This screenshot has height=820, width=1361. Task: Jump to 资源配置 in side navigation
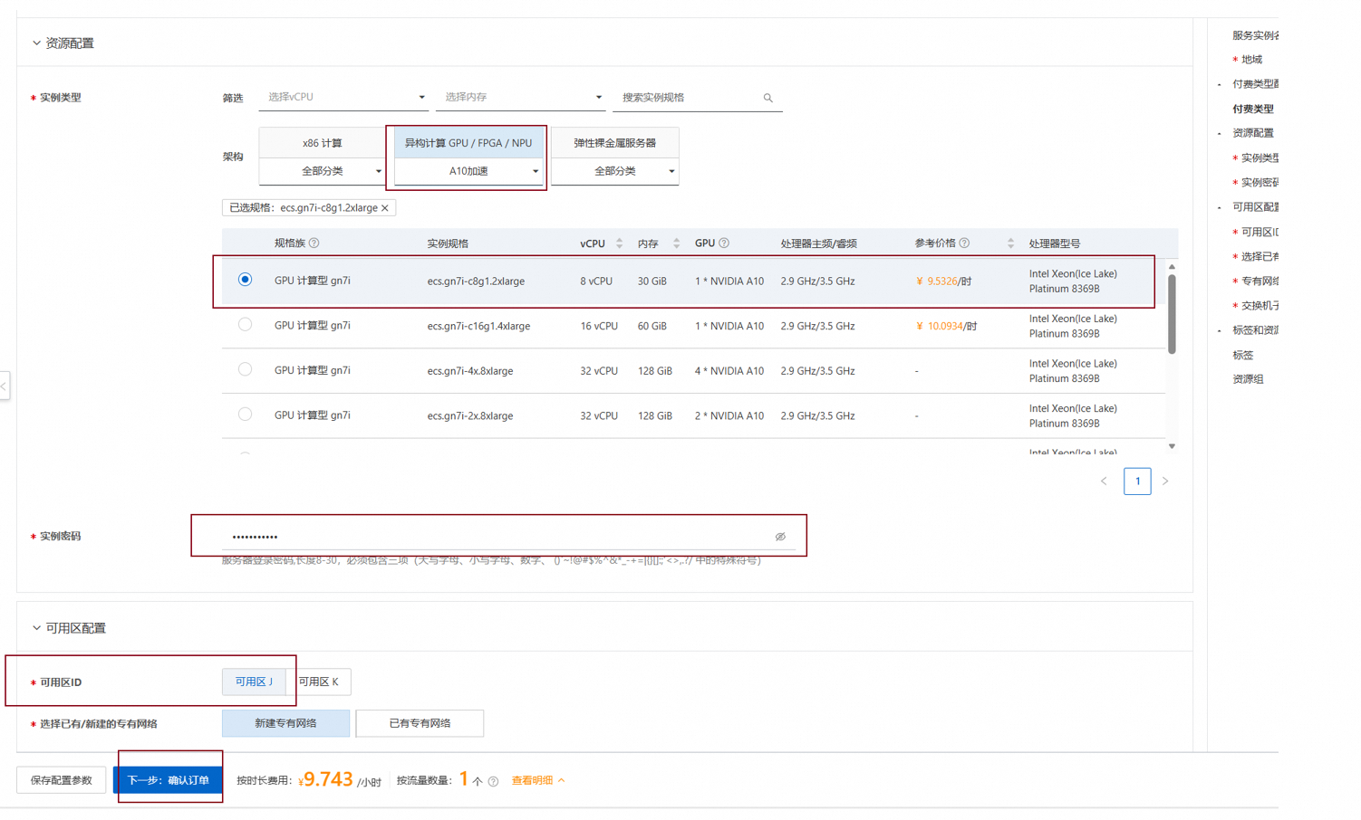[x=1253, y=133]
